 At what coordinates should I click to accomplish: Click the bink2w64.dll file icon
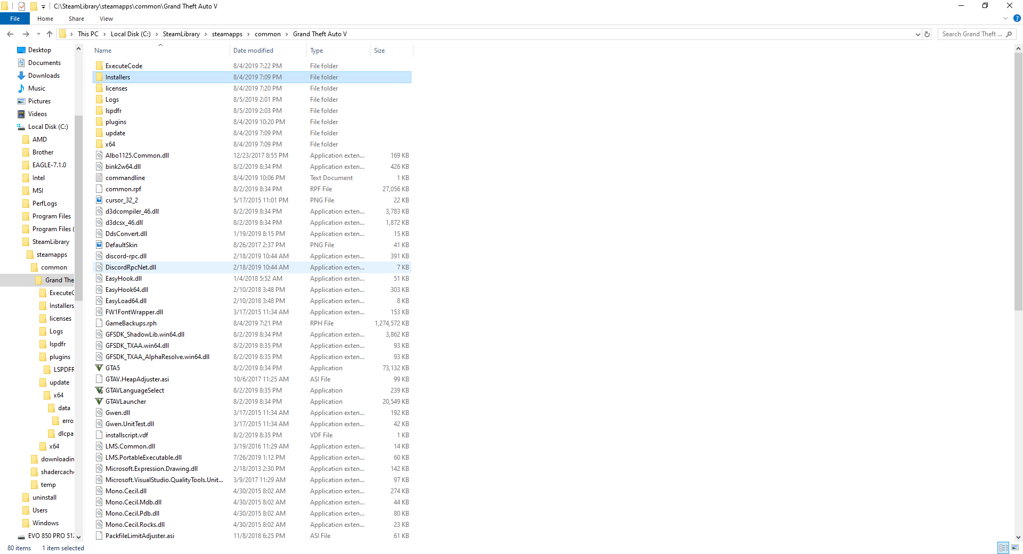pyautogui.click(x=99, y=167)
